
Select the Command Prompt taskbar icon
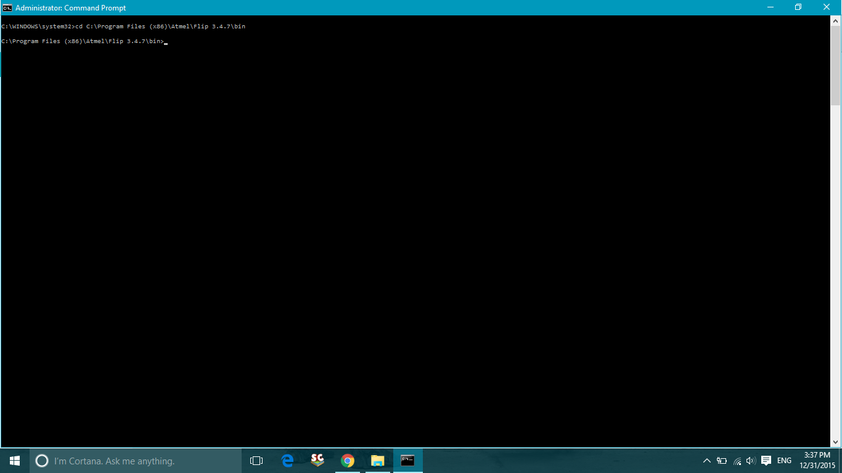(x=407, y=460)
